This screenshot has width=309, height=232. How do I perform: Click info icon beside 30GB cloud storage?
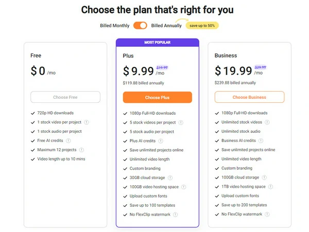point(170,178)
